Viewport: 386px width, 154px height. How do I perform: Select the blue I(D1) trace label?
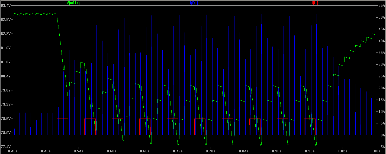(x=194, y=3)
